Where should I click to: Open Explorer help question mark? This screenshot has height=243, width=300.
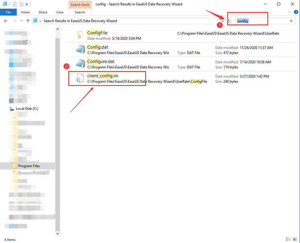[x=296, y=12]
